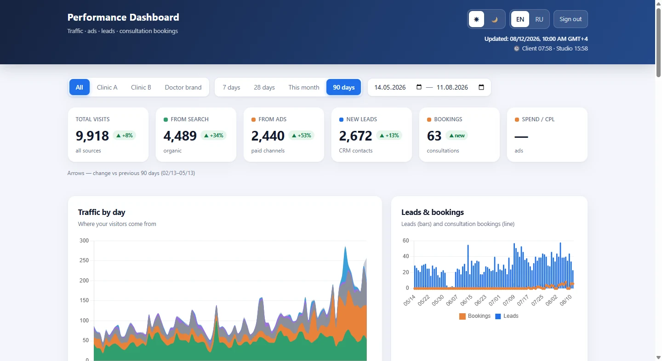The width and height of the screenshot is (662, 361).
Task: Select the Clinic A filter tab
Action: (x=107, y=87)
